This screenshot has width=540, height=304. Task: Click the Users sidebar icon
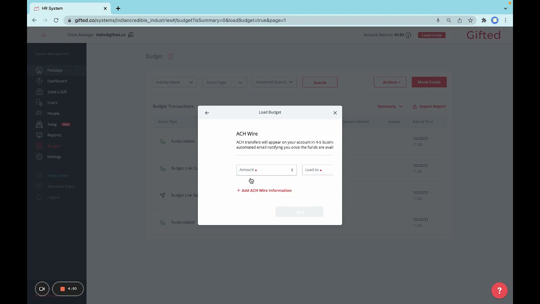pos(39,103)
